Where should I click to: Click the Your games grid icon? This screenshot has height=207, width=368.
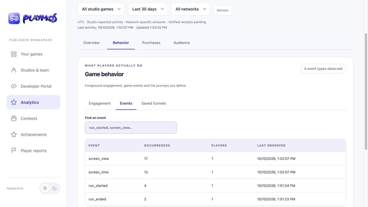tap(14, 54)
